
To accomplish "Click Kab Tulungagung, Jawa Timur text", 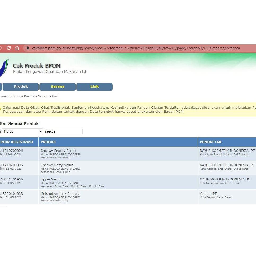I will tap(220, 183).
